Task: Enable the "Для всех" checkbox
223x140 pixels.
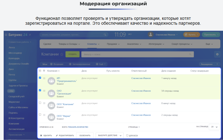Action: 127,135
